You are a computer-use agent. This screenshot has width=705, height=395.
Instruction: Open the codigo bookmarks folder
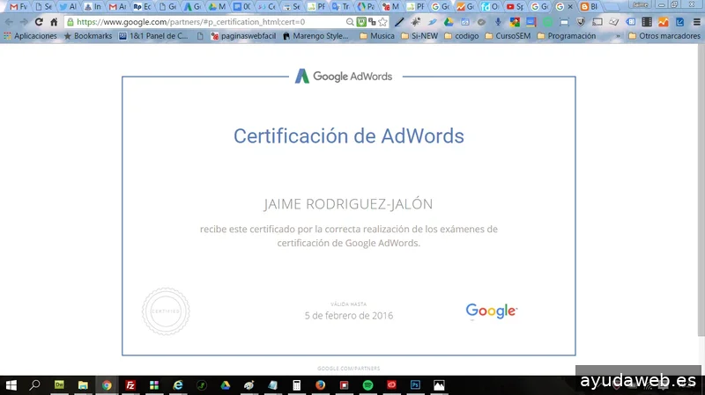tap(461, 36)
